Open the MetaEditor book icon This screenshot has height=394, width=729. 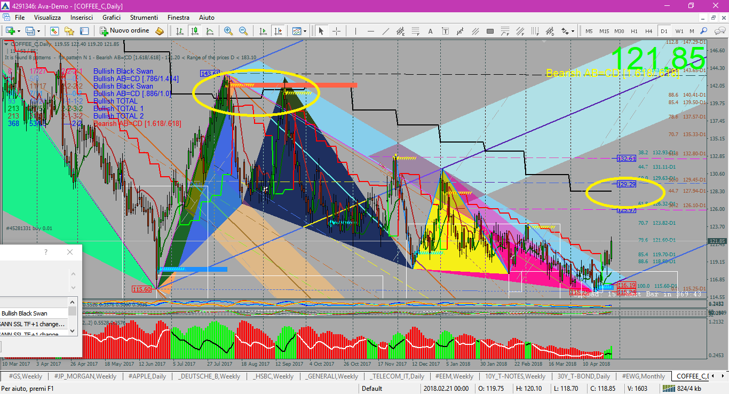[160, 31]
